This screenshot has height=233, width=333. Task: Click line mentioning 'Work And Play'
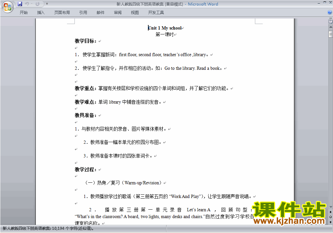(167, 196)
